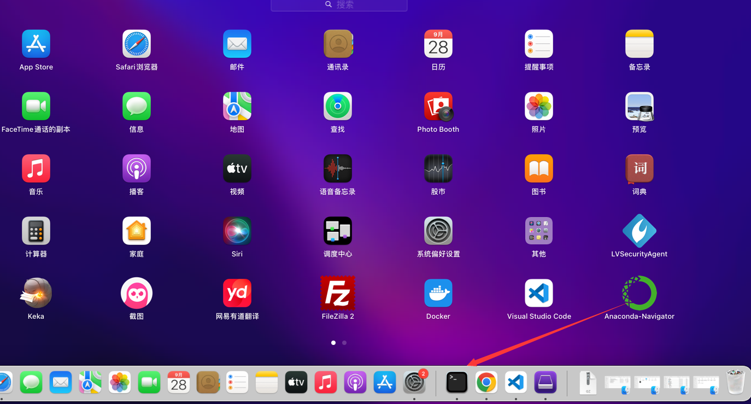This screenshot has width=751, height=404.
Task: Open Anaconda-Navigator app
Action: click(x=639, y=293)
